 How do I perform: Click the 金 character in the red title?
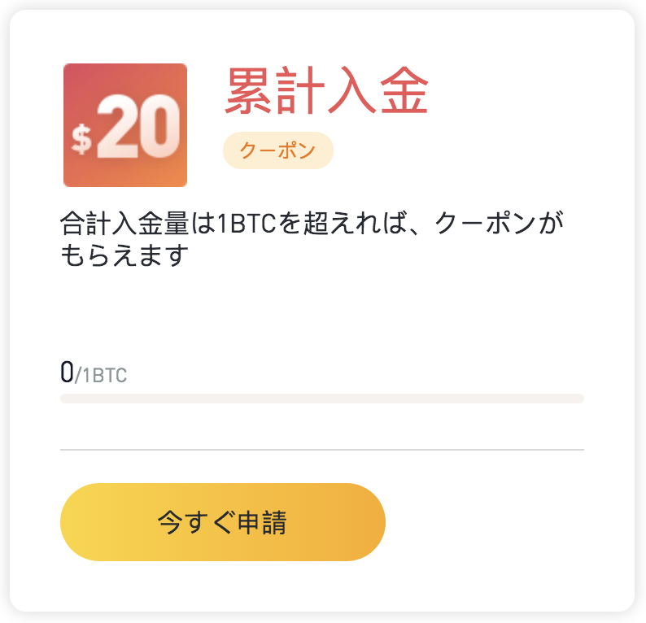(x=404, y=89)
